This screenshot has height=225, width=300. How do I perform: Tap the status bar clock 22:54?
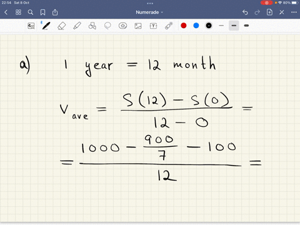point(6,2)
